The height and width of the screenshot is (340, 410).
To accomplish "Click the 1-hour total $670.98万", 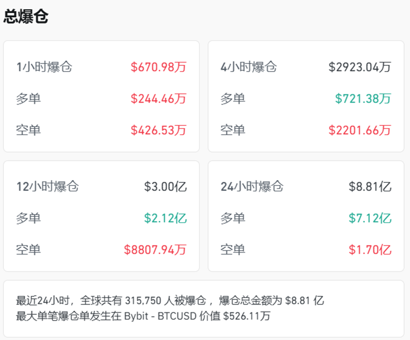I will [158, 67].
